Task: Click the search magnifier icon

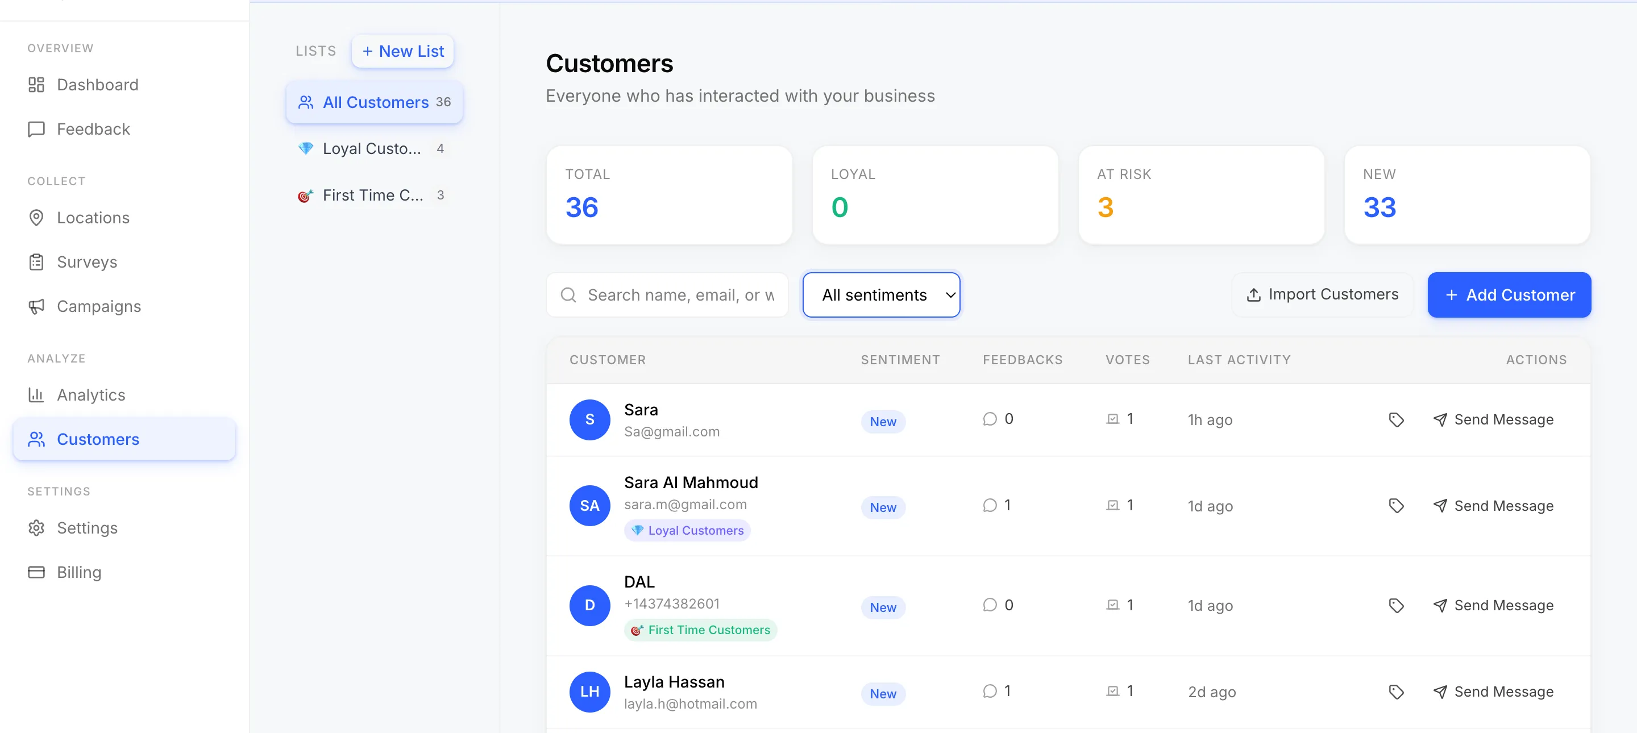Action: (569, 295)
